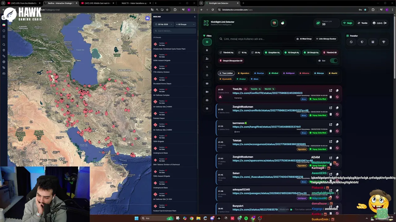
Task: Block the TweLife link sender
Action: point(337,97)
